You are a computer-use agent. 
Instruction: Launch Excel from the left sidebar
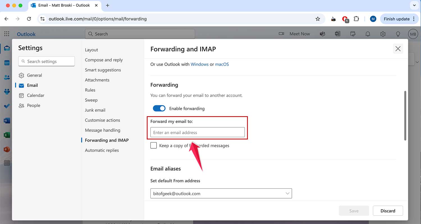[x=6, y=135]
